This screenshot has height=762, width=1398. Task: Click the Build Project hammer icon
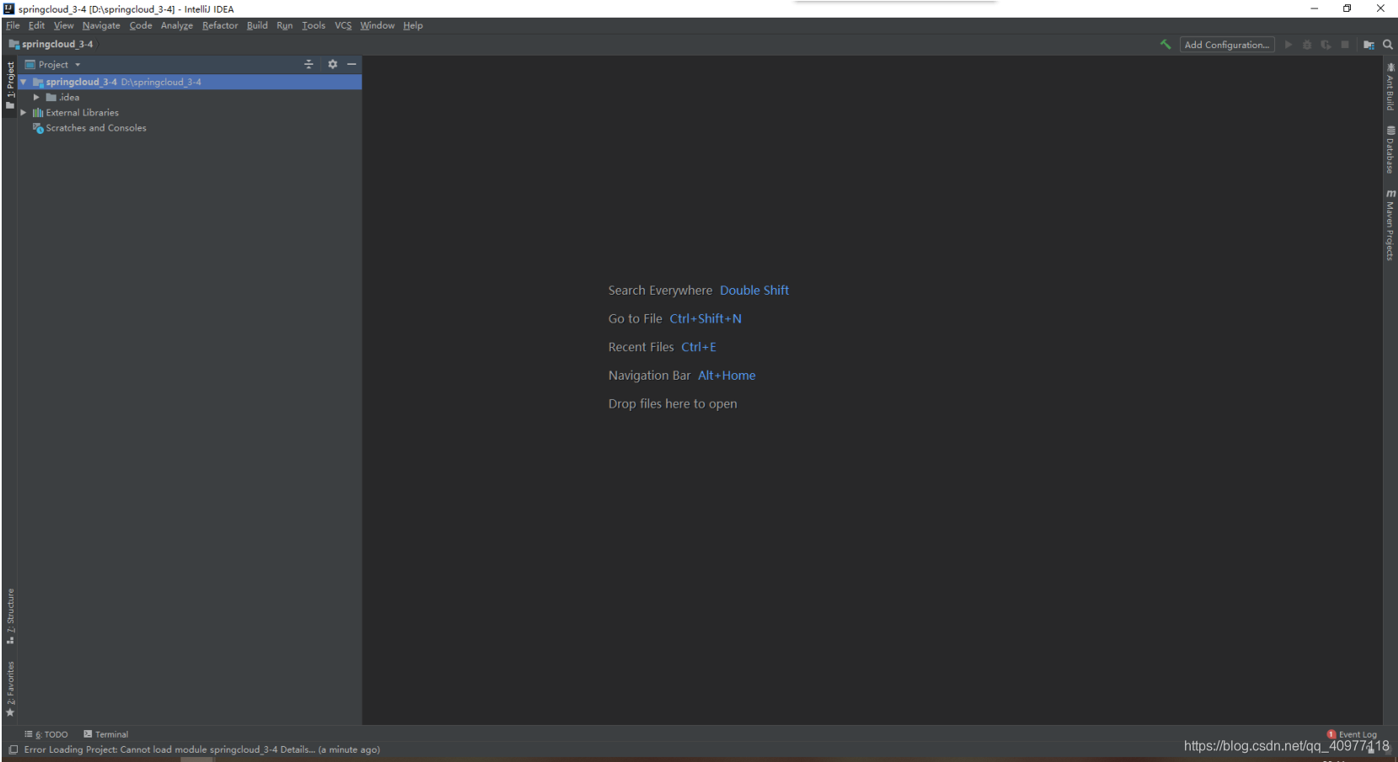click(x=1166, y=45)
